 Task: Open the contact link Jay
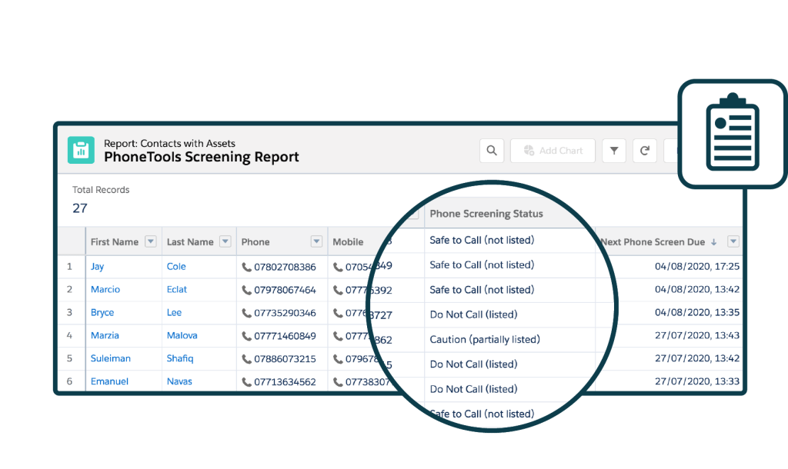tap(97, 267)
